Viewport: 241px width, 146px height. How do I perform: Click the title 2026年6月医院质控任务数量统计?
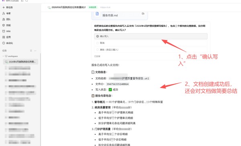click(69, 7)
